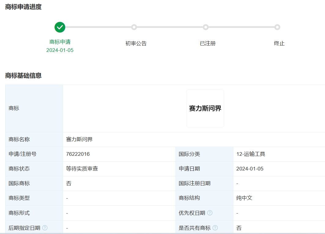The width and height of the screenshot is (325, 234).
Task: Click the 优先权日期 label text
Action: (192, 213)
